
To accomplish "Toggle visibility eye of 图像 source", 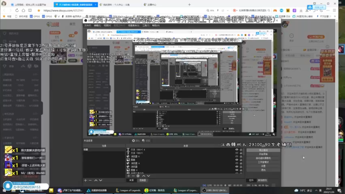I will (x=237, y=160).
